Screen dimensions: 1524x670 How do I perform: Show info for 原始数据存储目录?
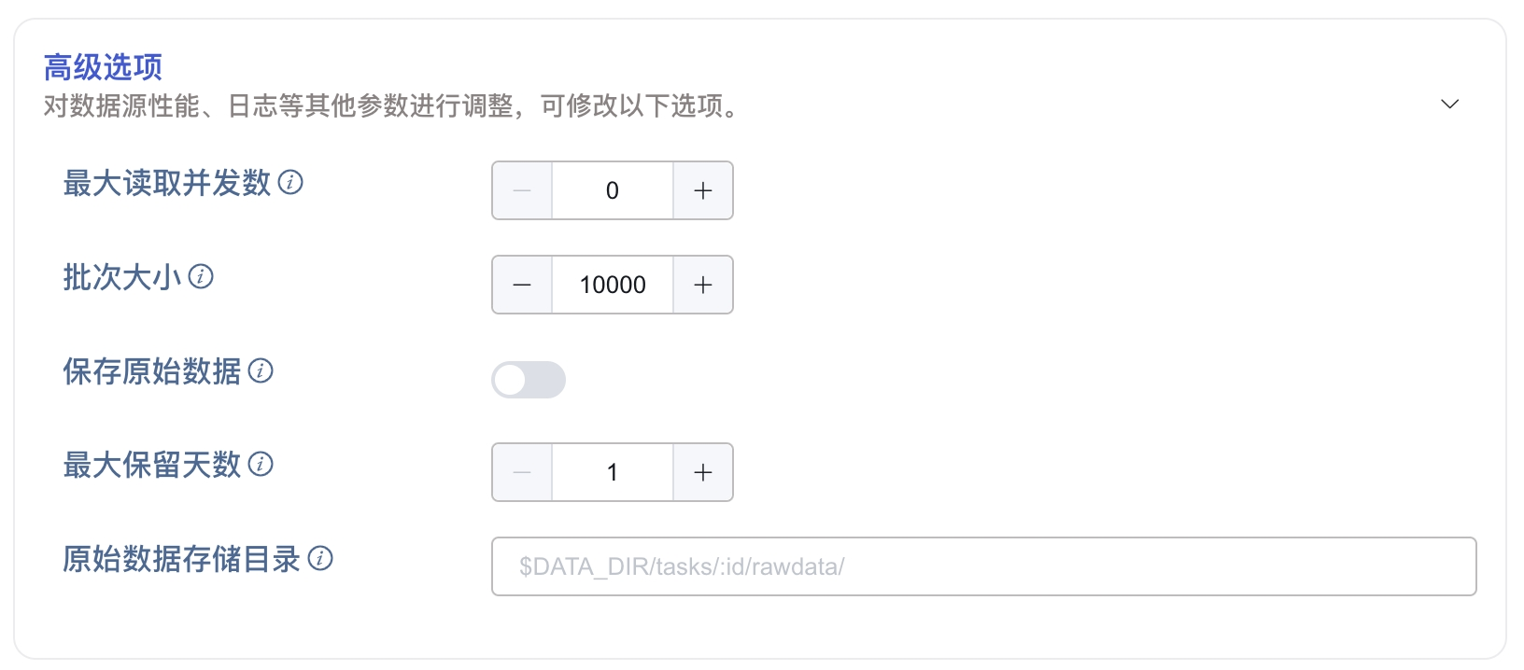pos(320,559)
